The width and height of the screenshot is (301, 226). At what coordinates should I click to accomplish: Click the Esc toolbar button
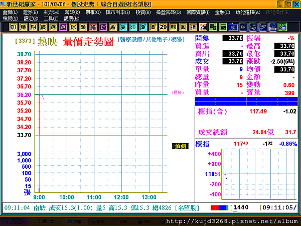tap(243, 27)
